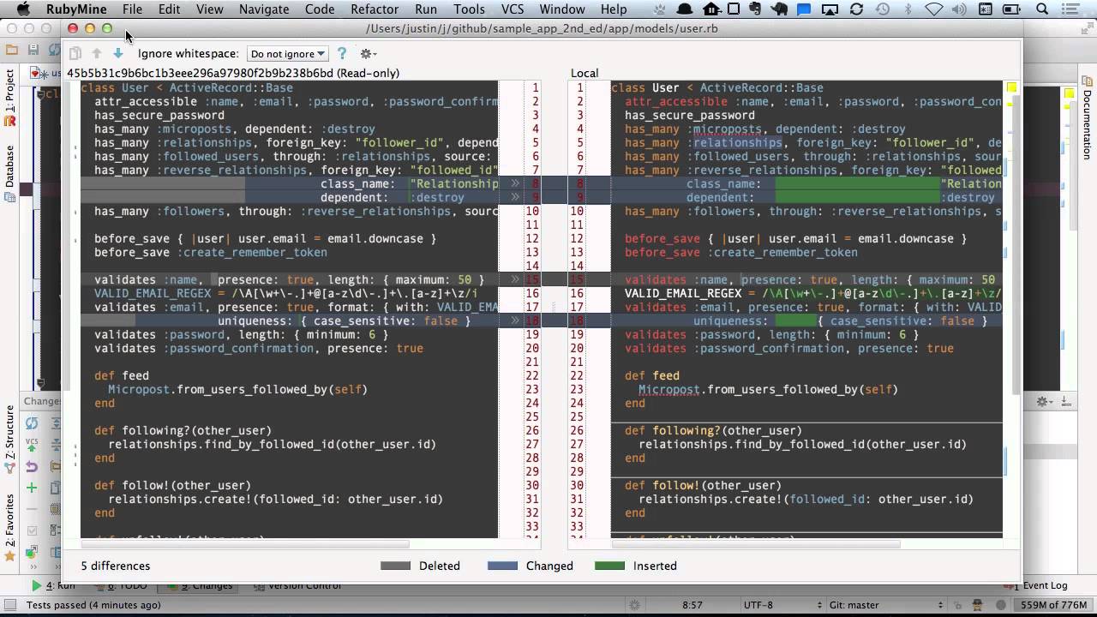Refresh changes in the Changes panel
This screenshot has height=617, width=1097.
pyautogui.click(x=32, y=423)
